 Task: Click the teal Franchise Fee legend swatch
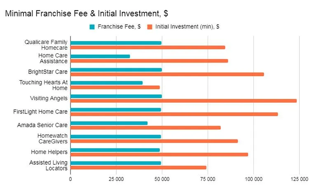[92, 27]
